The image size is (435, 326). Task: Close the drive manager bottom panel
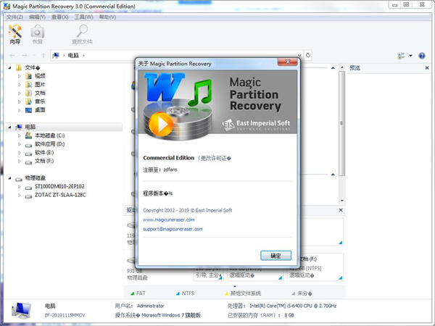tap(341, 210)
